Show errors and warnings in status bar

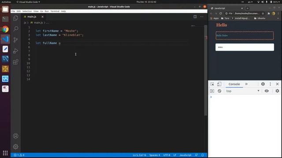pos(19,155)
